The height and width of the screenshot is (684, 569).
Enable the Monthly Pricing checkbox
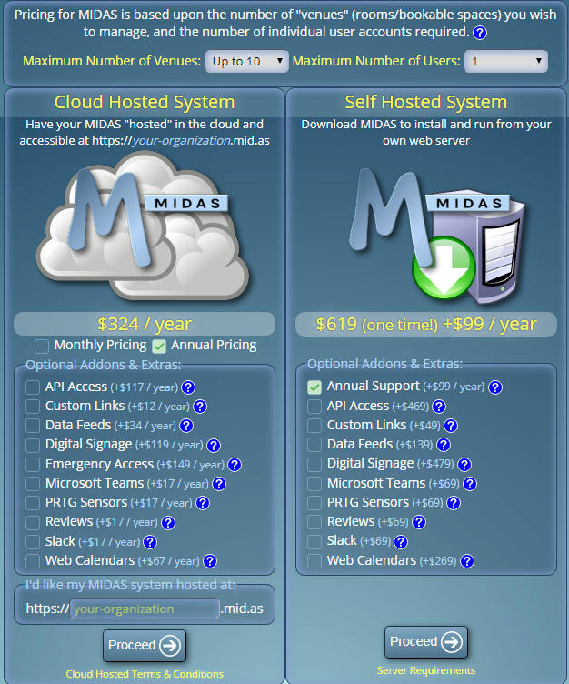pyautogui.click(x=42, y=346)
